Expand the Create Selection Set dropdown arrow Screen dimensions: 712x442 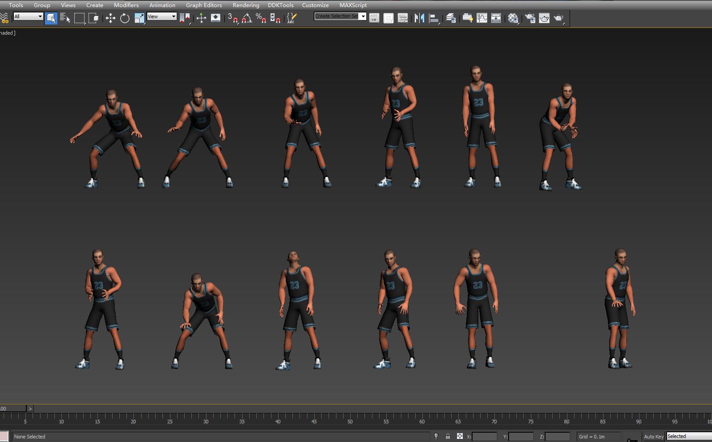363,16
